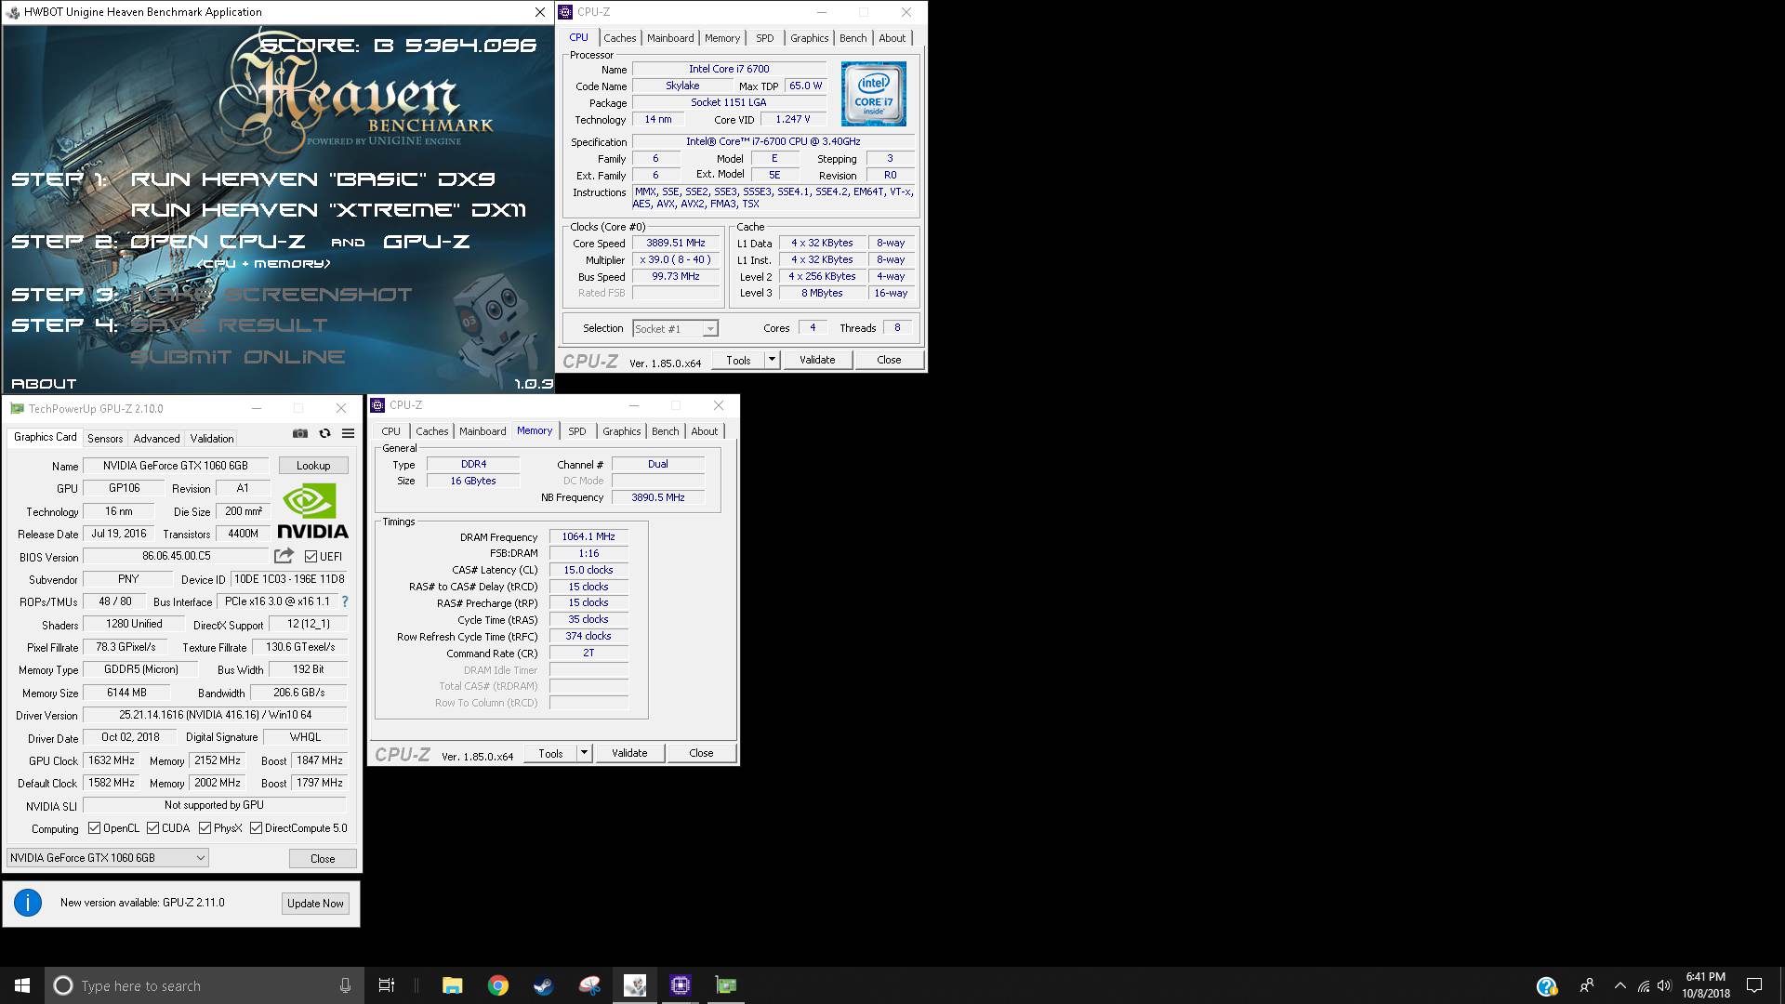Open Task View on taskbar
The height and width of the screenshot is (1004, 1785).
point(386,985)
